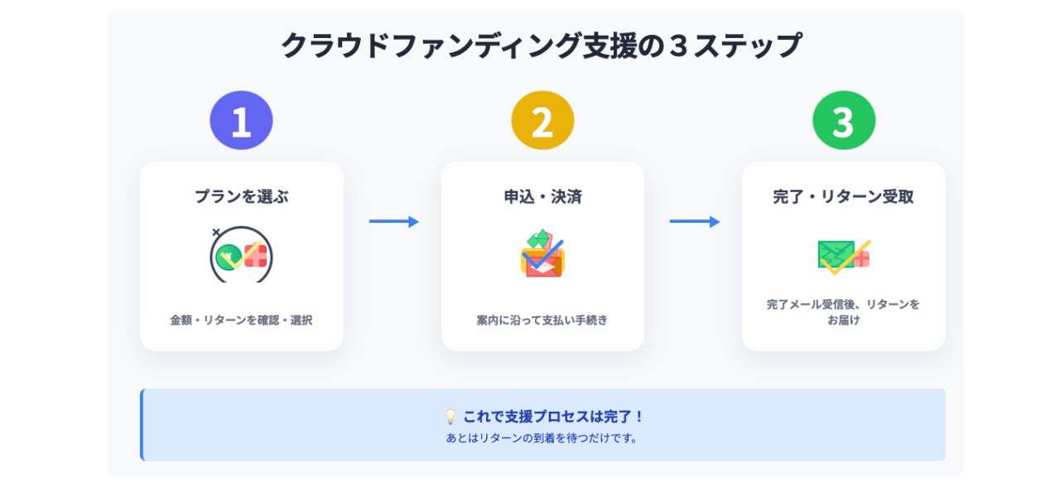Image resolution: width=1060 pixels, height=497 pixels.
Task: Click the 申込・決済 heading
Action: coord(542,197)
